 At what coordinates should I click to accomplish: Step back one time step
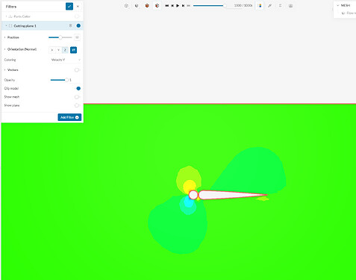tap(172, 5)
